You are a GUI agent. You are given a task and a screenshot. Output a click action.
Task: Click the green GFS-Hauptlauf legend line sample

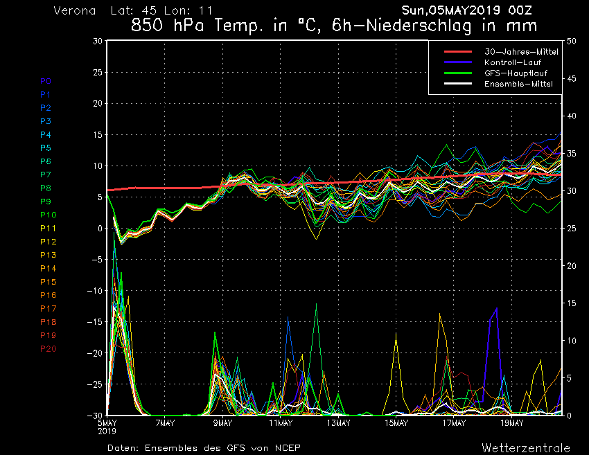[x=458, y=73]
